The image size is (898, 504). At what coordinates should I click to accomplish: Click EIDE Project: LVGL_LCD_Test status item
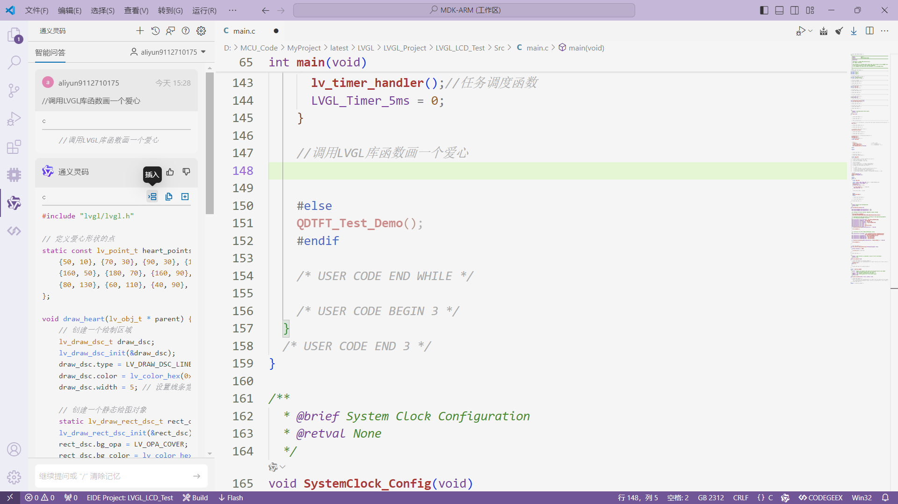130,498
